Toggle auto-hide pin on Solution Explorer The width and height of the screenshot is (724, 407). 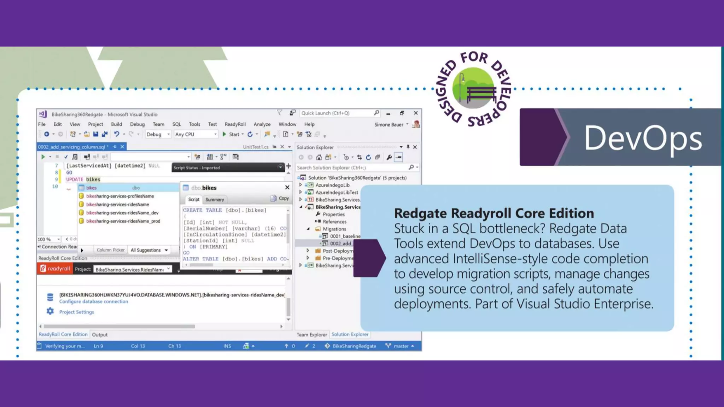point(408,147)
